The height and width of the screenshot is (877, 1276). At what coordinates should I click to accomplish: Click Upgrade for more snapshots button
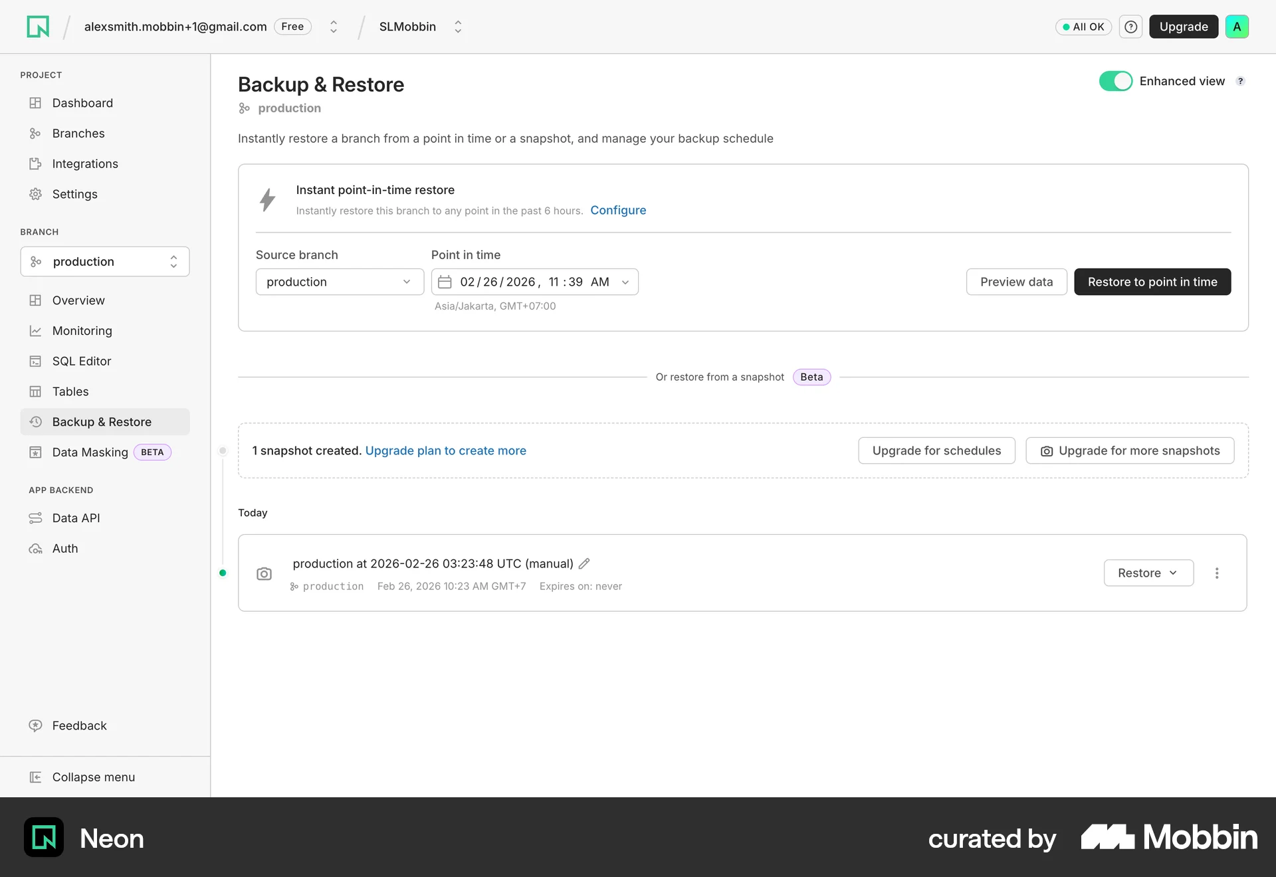point(1130,450)
